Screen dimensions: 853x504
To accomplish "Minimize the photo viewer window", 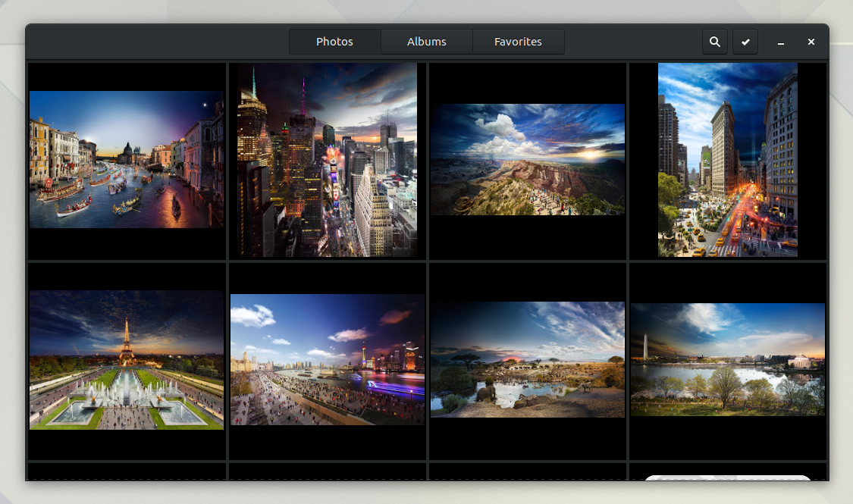I will coord(781,42).
